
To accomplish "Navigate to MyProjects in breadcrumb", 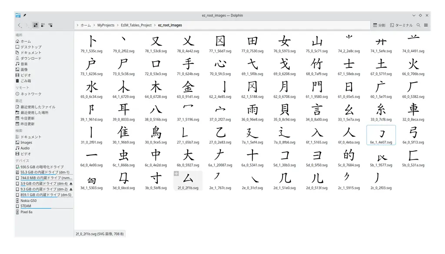I will pos(106,25).
